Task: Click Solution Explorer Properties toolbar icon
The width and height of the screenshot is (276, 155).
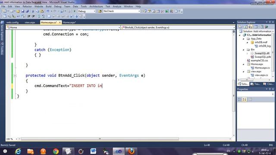Action: click(x=240, y=27)
